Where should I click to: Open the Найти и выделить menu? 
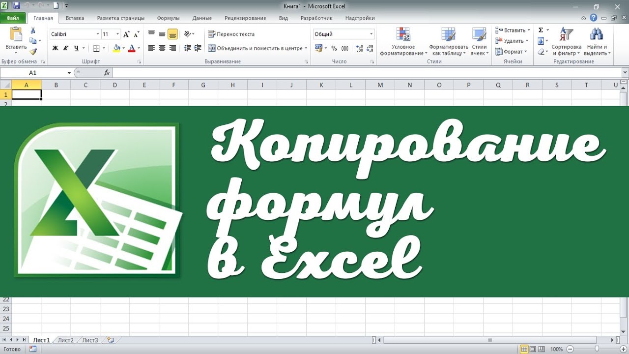pos(597,41)
